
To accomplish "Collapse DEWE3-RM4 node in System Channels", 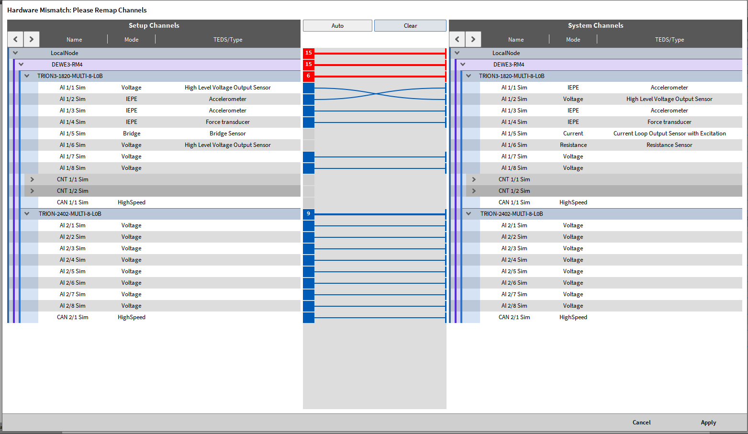I will tap(463, 65).
